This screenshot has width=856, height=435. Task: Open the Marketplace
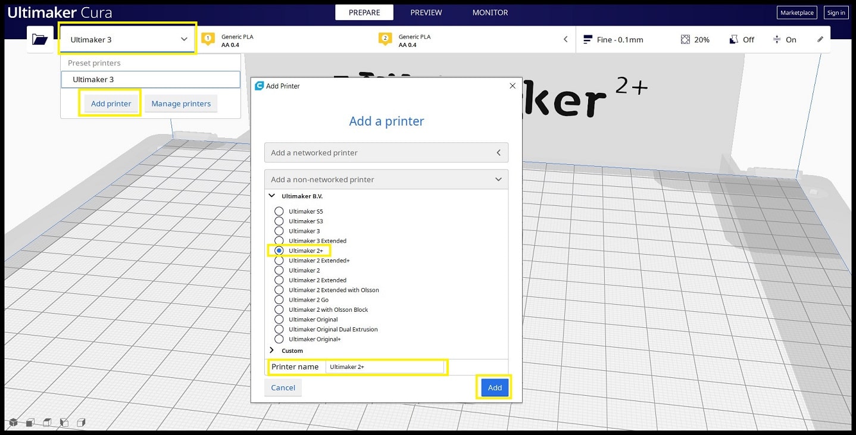click(x=797, y=12)
